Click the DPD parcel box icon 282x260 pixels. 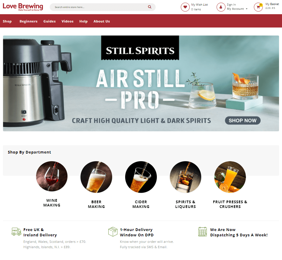pos(113,232)
